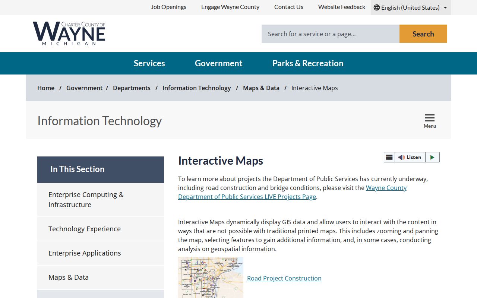Focus the service search input field
This screenshot has height=298, width=477.
[331, 34]
